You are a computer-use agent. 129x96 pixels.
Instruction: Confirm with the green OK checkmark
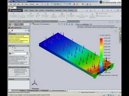(x=9, y=31)
